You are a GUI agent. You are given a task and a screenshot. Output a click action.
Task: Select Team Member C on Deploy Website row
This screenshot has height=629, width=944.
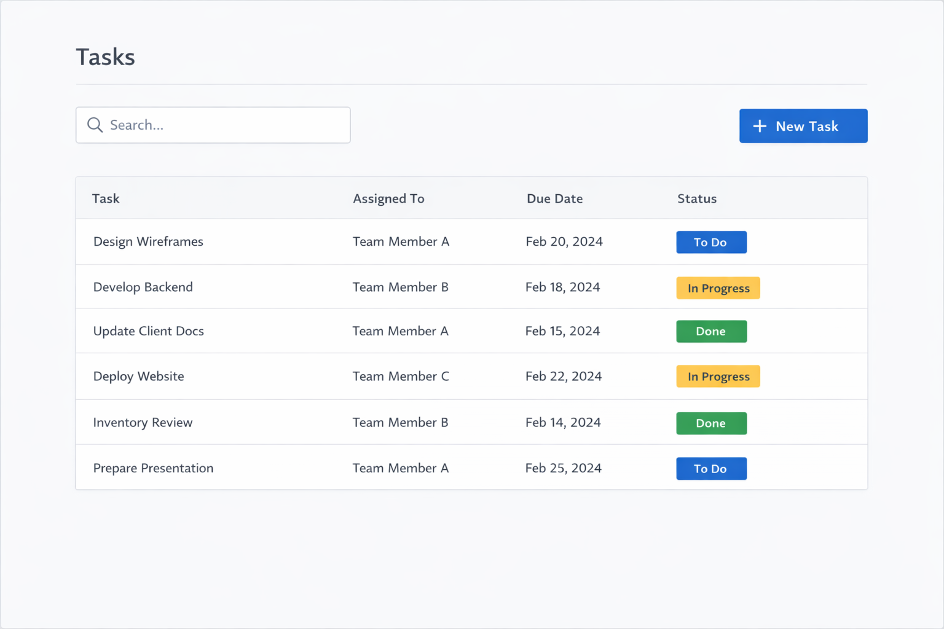(x=401, y=376)
